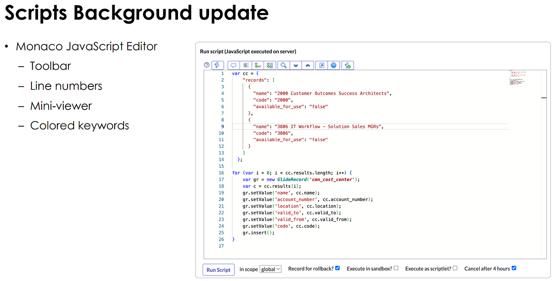The width and height of the screenshot is (555, 281).
Task: Click the find previous up arrow
Action: [308, 65]
